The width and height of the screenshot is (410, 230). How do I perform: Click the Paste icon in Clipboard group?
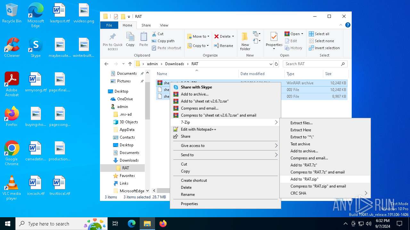(x=143, y=37)
